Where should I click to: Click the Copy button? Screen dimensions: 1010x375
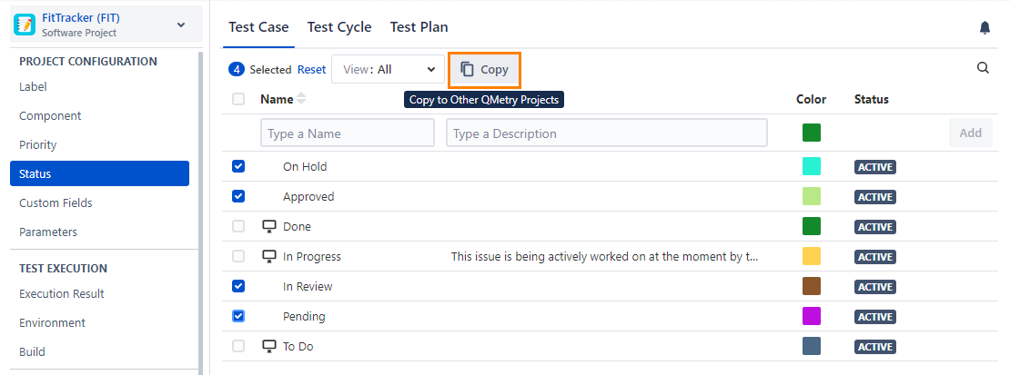pyautogui.click(x=484, y=70)
